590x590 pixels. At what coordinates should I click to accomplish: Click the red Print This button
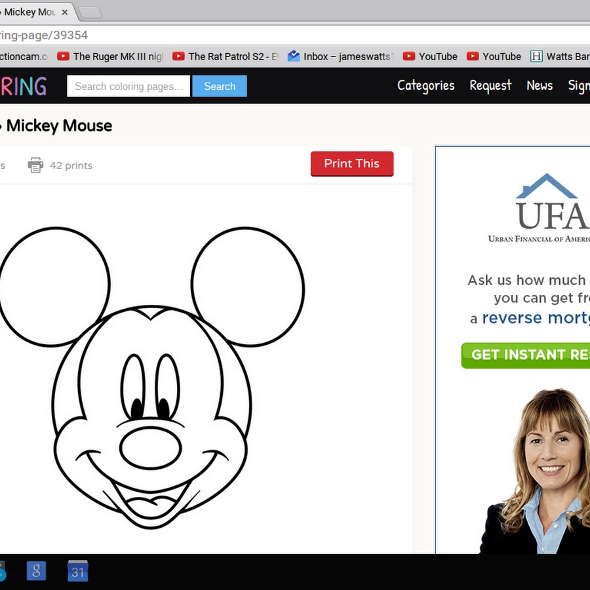(352, 164)
